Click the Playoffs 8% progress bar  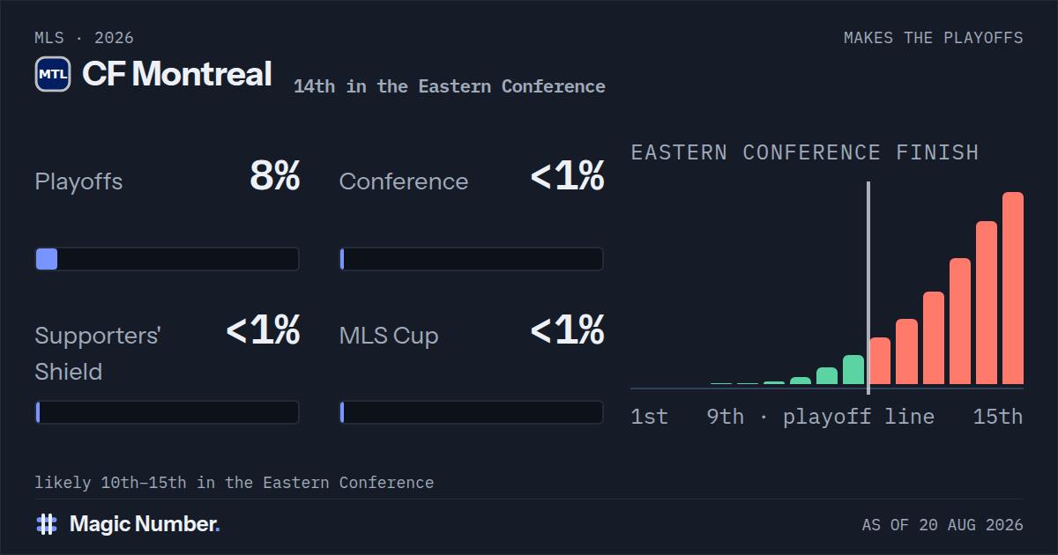click(x=168, y=259)
